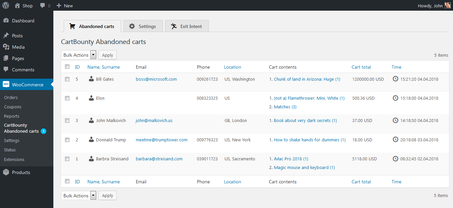Viewport: 453px width, 208px height.
Task: Tick the checkbox for Bill Gates cart
Action: (x=67, y=79)
